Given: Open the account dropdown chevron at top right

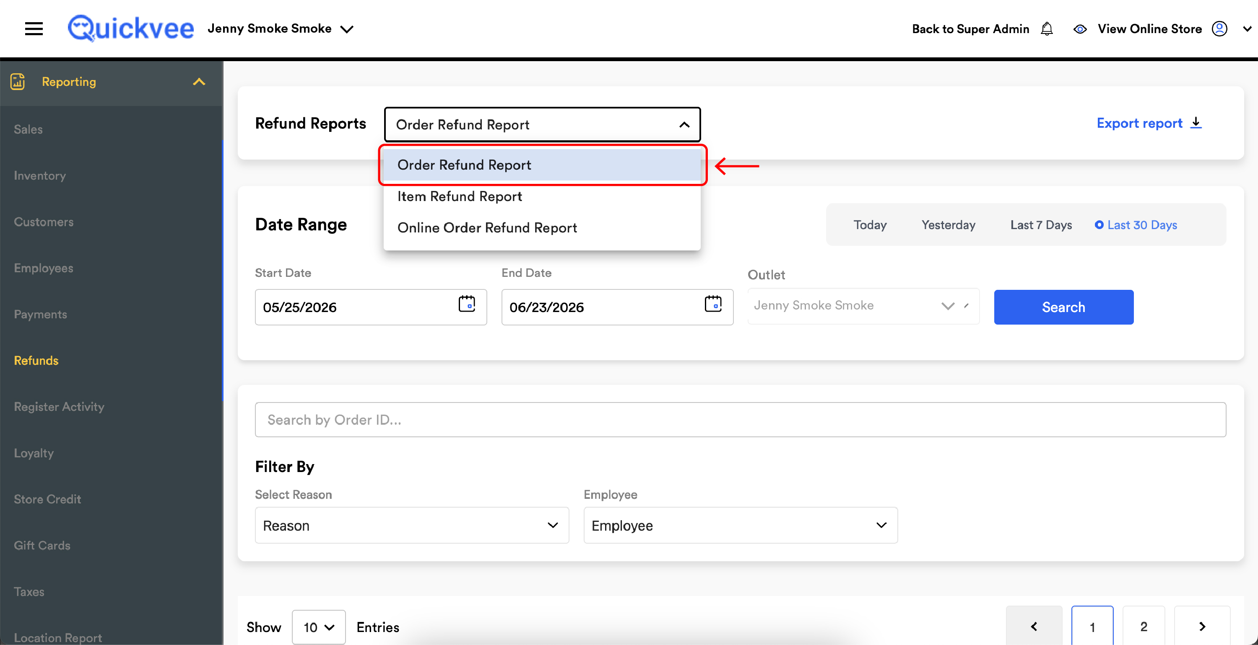Looking at the screenshot, I should [1247, 29].
